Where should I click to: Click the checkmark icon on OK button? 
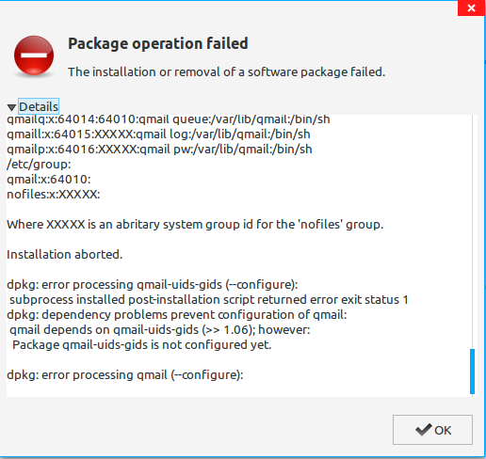[423, 430]
